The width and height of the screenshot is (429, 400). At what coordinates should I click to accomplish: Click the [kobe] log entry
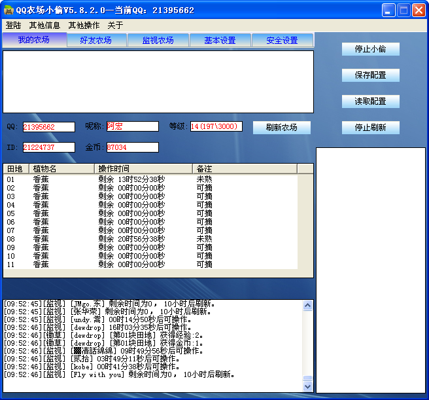point(92,367)
